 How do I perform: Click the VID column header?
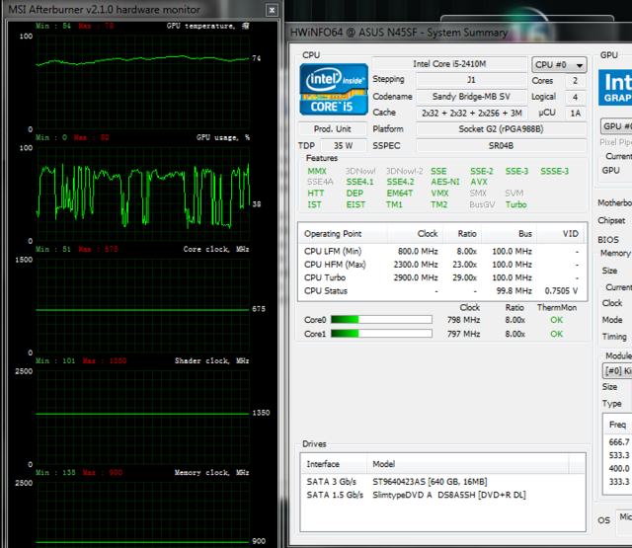(x=570, y=234)
